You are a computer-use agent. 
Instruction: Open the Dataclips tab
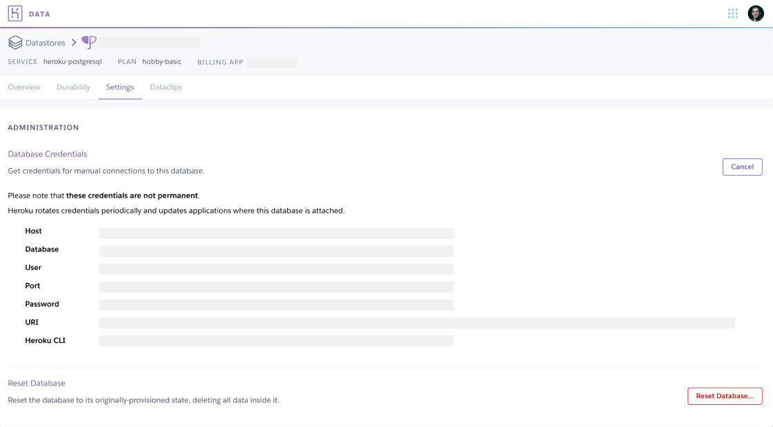(165, 87)
